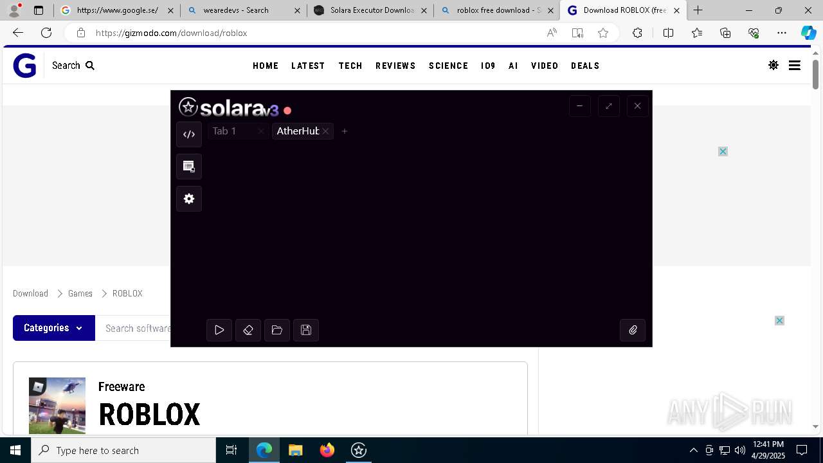Open DEALS in Gizmodo navigation
Screen dimensions: 823x463
click(x=585, y=66)
